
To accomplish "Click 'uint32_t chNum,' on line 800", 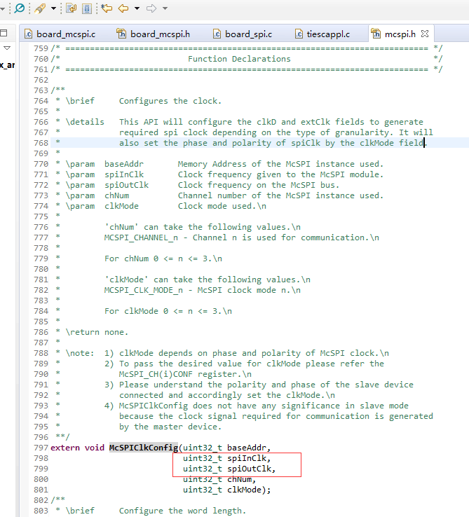I will click(x=219, y=479).
